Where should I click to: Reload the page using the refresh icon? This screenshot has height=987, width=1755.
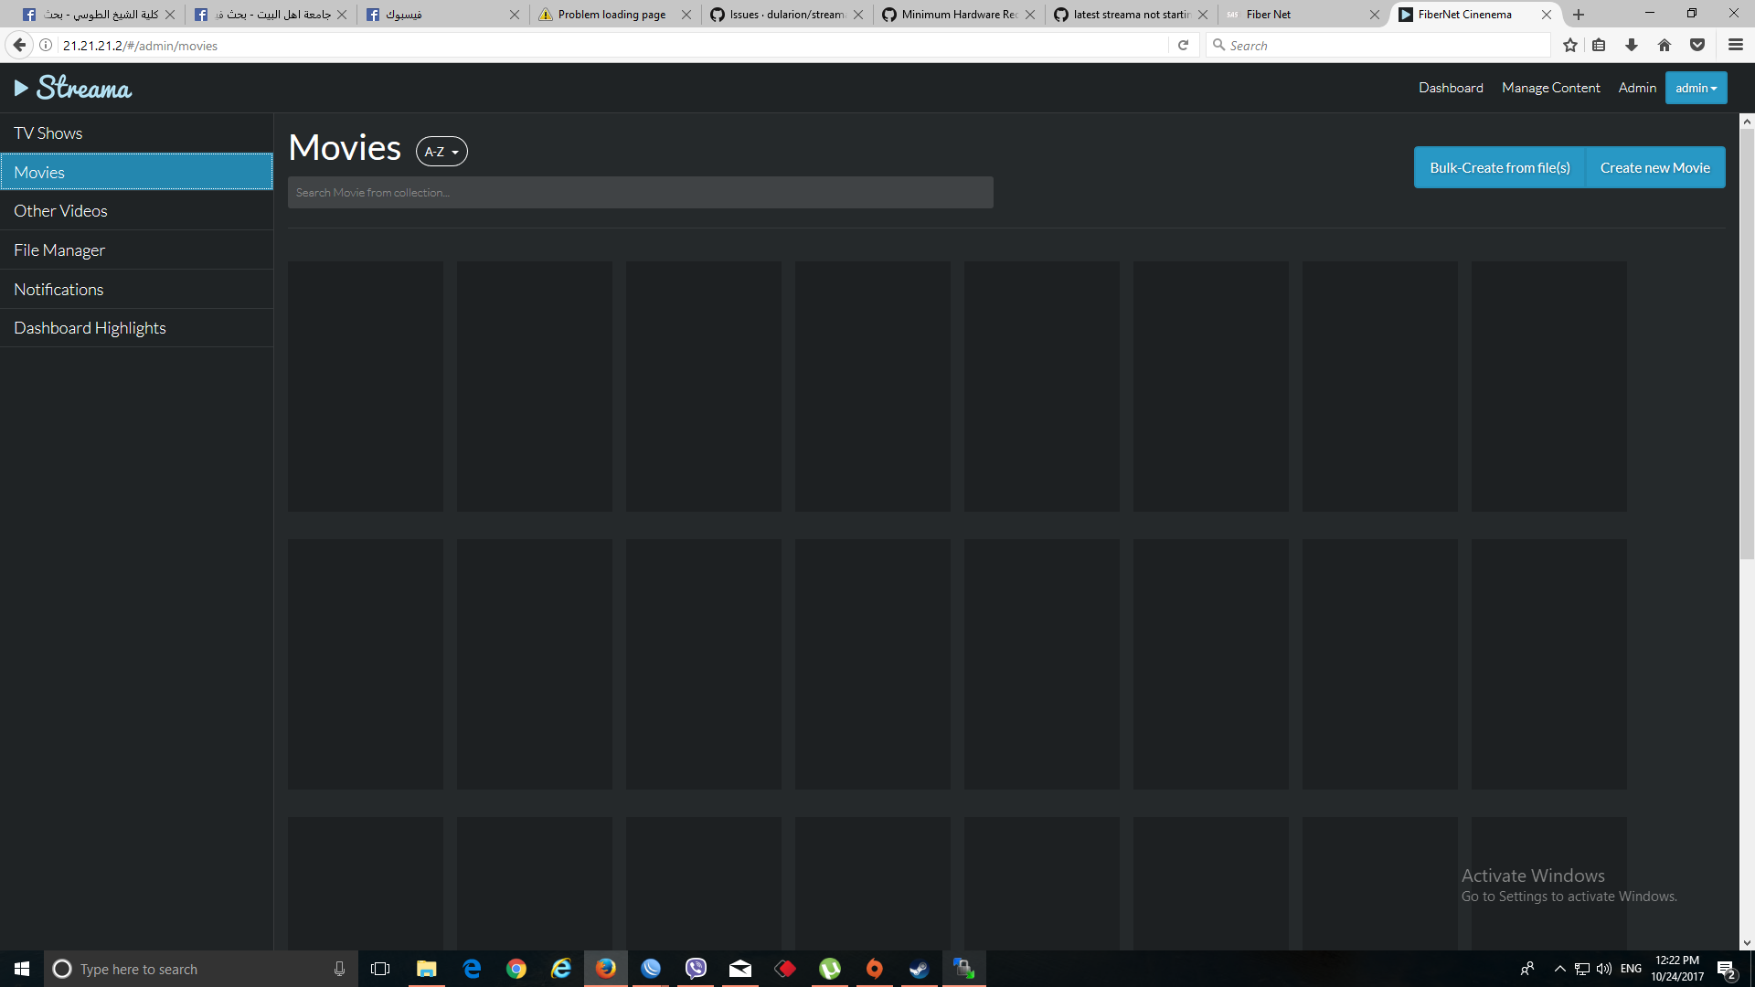click(1183, 44)
